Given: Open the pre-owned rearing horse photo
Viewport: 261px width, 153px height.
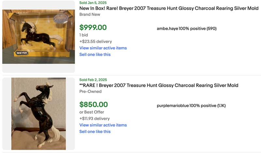Looking at the screenshot, I should click(38, 114).
